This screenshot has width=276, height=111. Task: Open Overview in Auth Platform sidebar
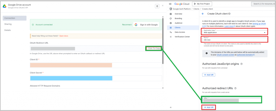[x=178, y=14]
